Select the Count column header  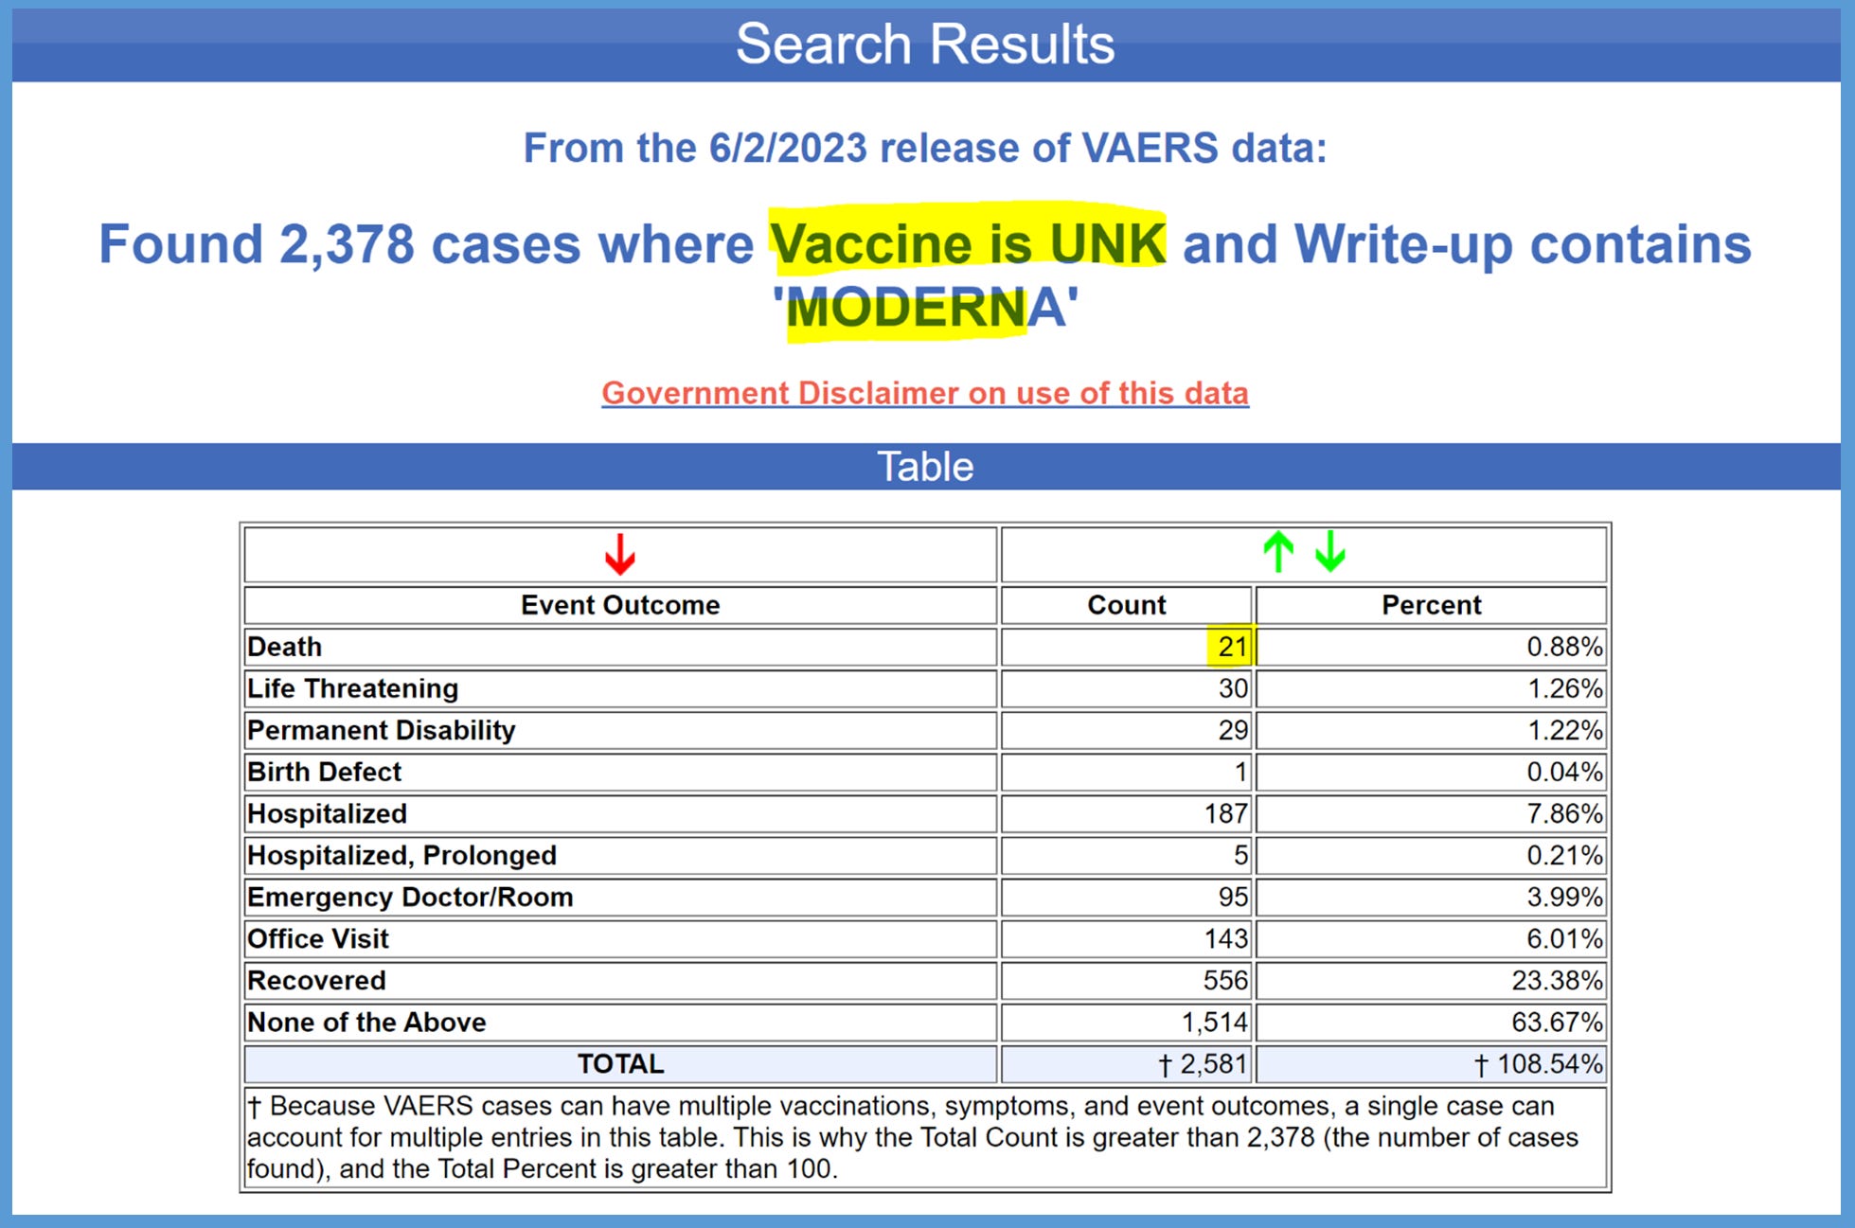click(1127, 605)
